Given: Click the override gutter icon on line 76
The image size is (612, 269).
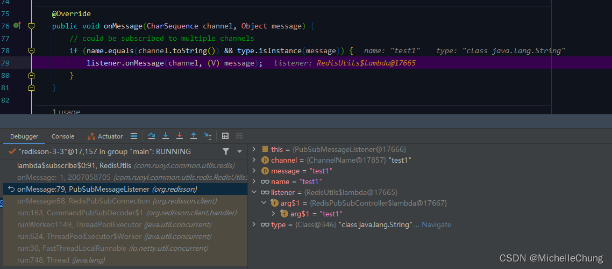Looking at the screenshot, I should coord(17,26).
